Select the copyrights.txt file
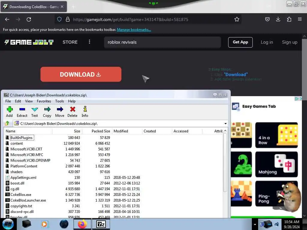307x230 pixels. pyautogui.click(x=21, y=206)
